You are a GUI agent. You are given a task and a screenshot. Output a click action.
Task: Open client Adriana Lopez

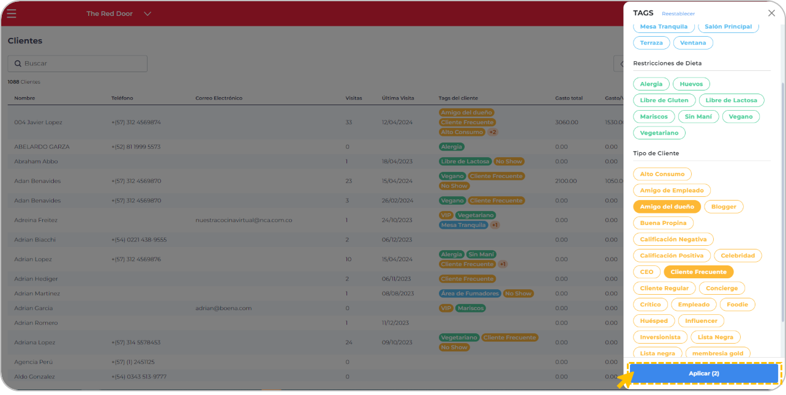click(34, 342)
